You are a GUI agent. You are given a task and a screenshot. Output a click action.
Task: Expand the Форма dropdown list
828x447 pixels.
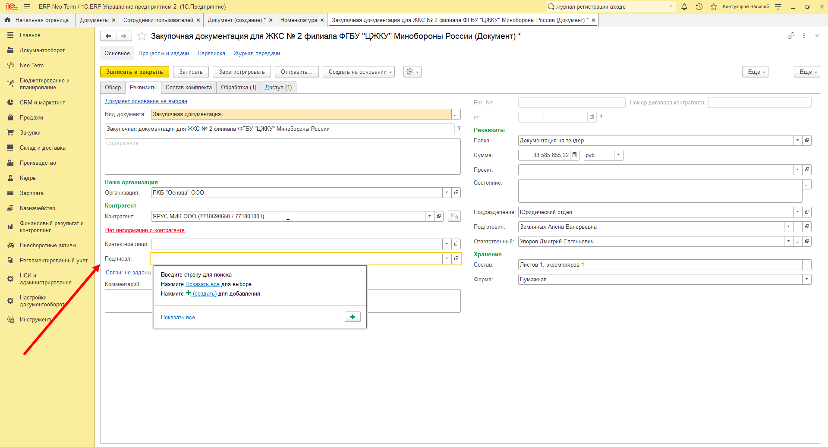tap(806, 279)
